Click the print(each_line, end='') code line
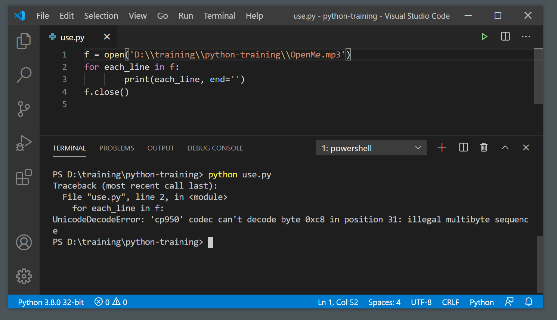557x320 pixels. point(185,79)
